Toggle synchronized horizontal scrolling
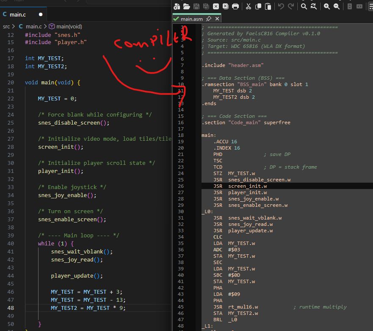The height and width of the screenshot is (331, 373). coord(359,6)
